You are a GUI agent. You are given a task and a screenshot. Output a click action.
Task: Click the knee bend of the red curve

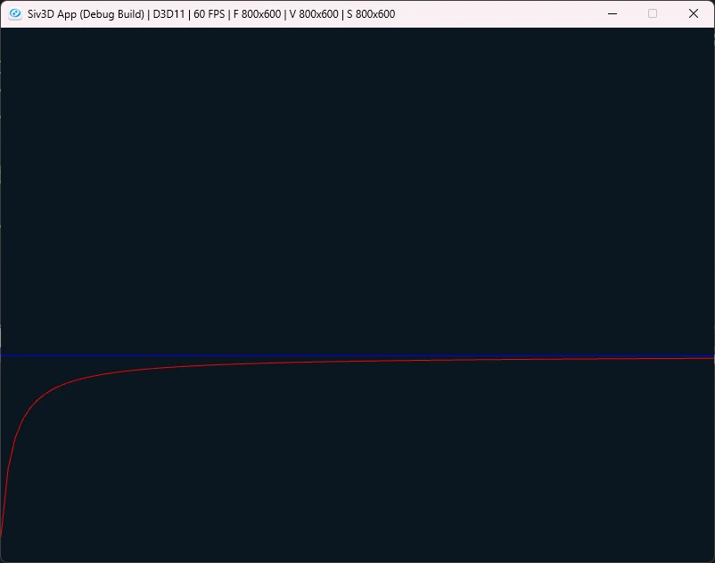click(45, 394)
